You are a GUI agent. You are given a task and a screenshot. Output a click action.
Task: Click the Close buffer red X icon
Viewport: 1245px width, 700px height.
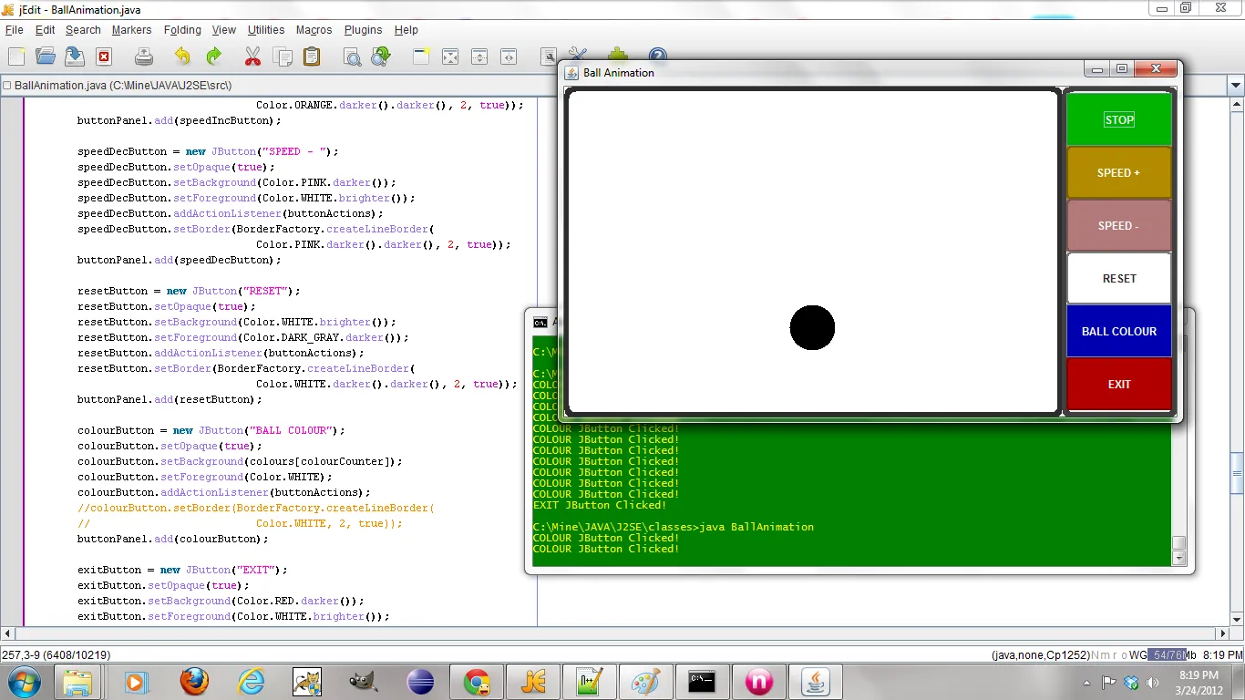pos(104,57)
